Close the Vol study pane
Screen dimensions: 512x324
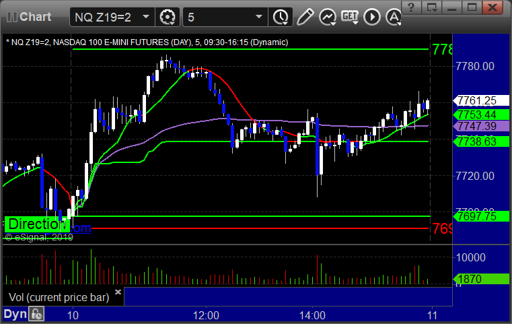[118, 292]
